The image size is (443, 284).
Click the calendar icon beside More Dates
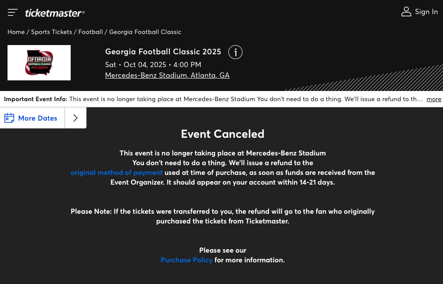(9, 118)
